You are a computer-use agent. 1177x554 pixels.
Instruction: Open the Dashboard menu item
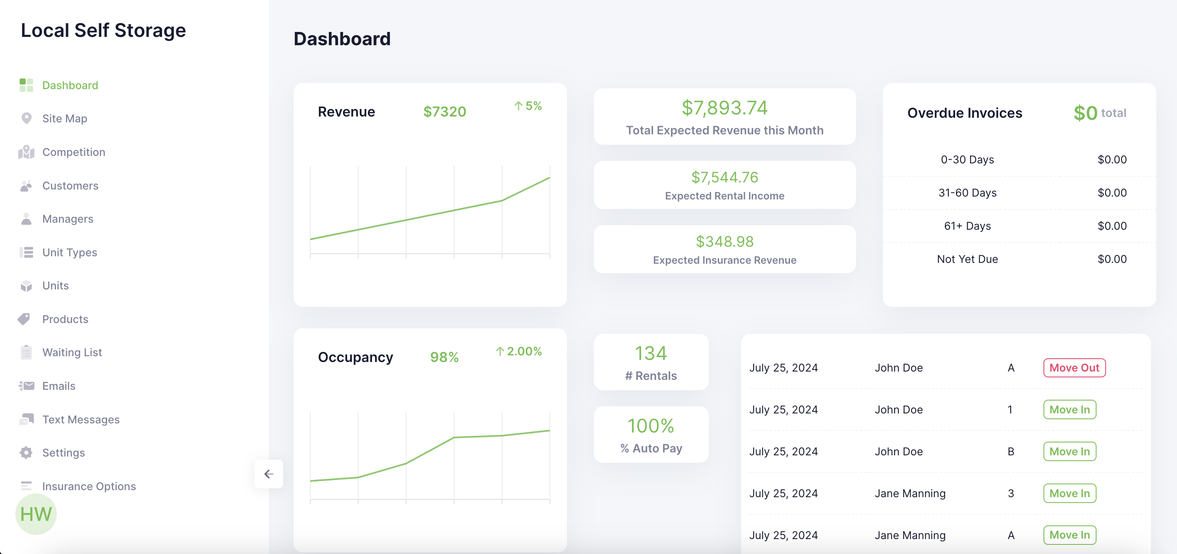[70, 85]
